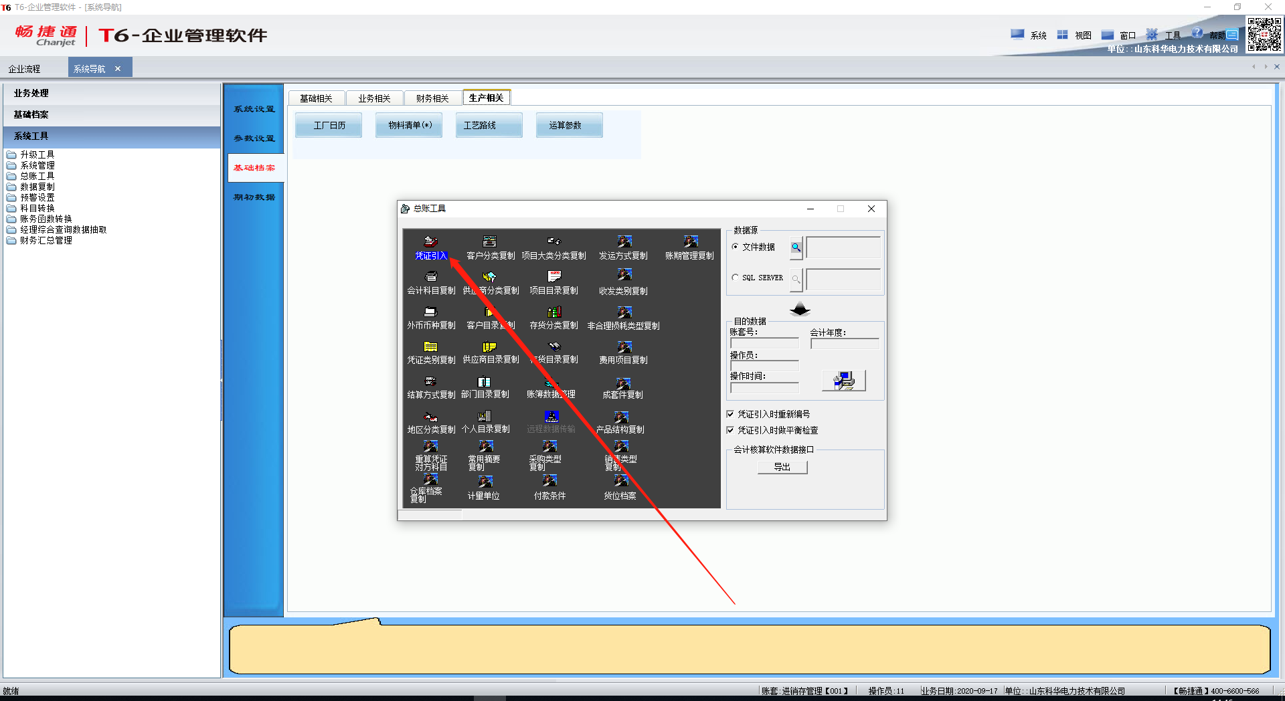Viewport: 1285px width, 701px height.
Task: Select 文件数据 radio button
Action: pos(736,247)
